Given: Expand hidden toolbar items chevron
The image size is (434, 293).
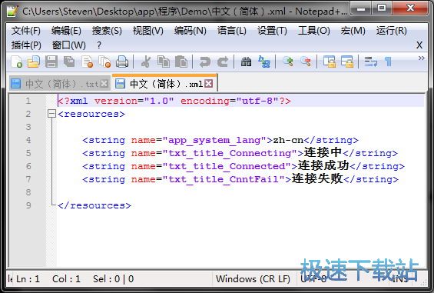Looking at the screenshot, I should pyautogui.click(x=421, y=58).
